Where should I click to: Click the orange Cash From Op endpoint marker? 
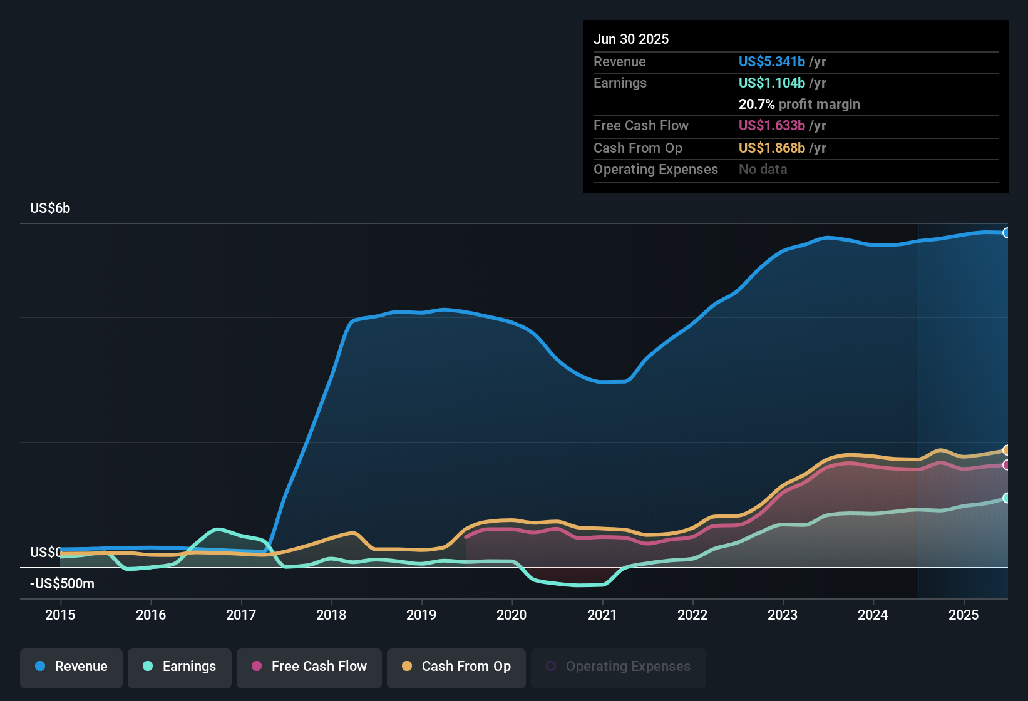coord(1006,450)
